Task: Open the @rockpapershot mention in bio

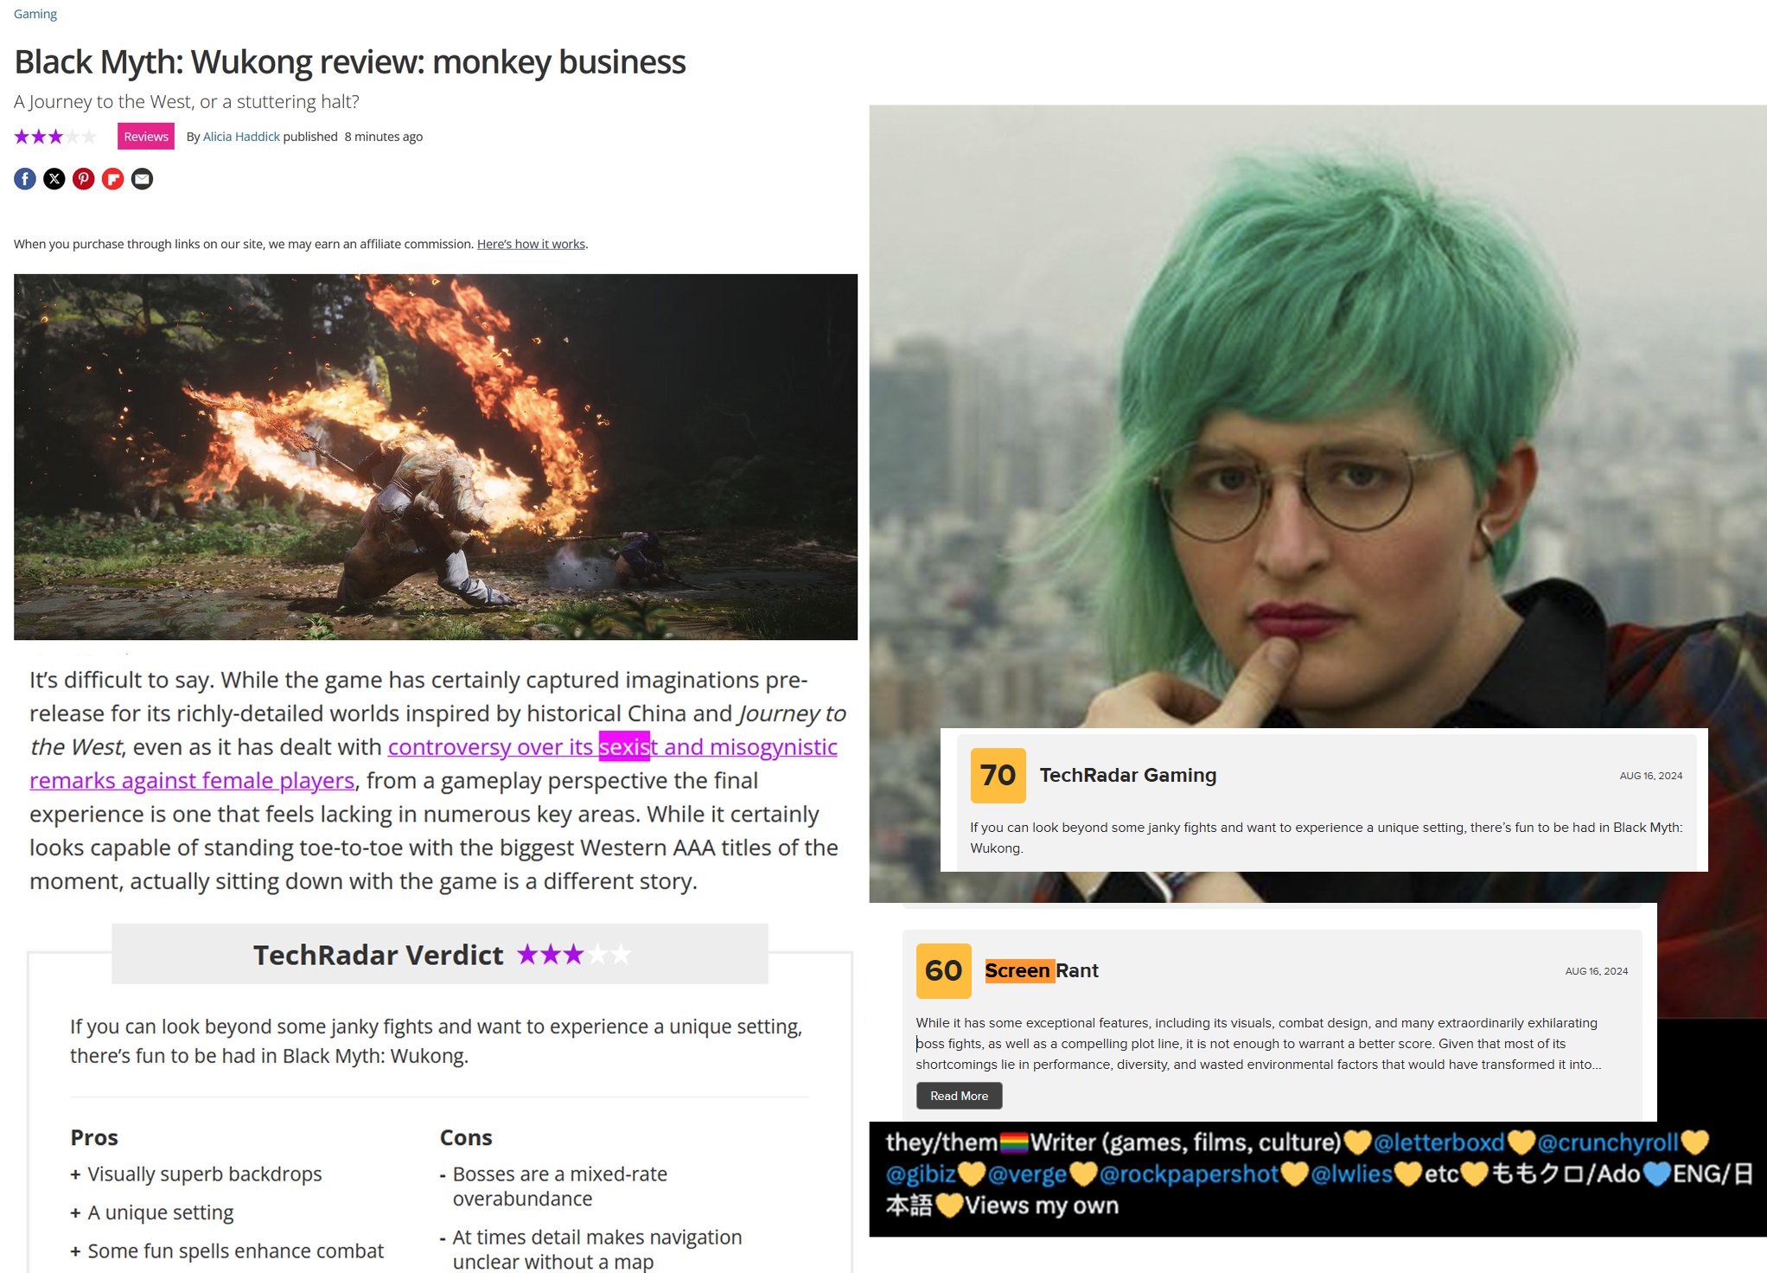Action: 1189,1174
